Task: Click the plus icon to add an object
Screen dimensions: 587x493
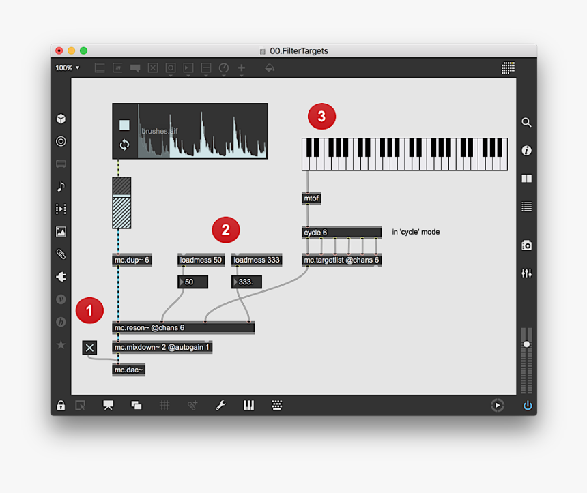Action: [241, 68]
